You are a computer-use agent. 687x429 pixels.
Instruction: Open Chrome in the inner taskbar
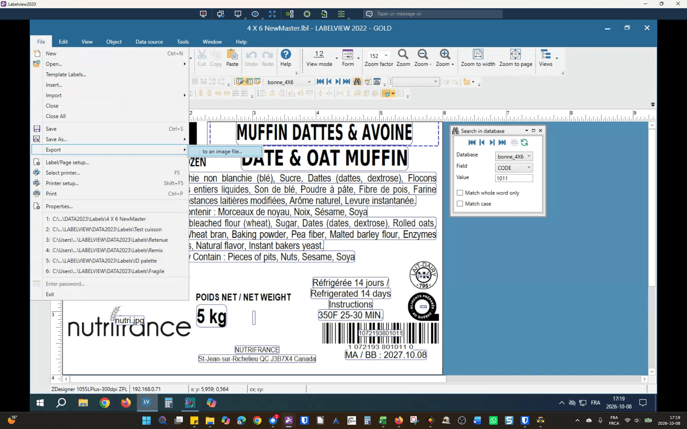click(104, 403)
